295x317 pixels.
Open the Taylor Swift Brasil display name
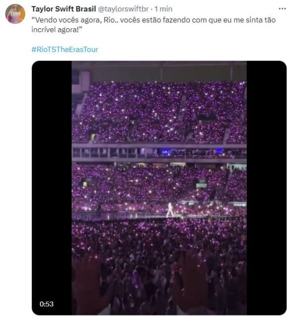click(64, 9)
